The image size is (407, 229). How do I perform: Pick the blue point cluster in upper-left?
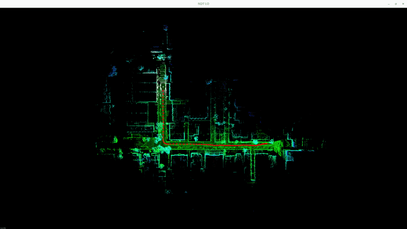pos(112,70)
